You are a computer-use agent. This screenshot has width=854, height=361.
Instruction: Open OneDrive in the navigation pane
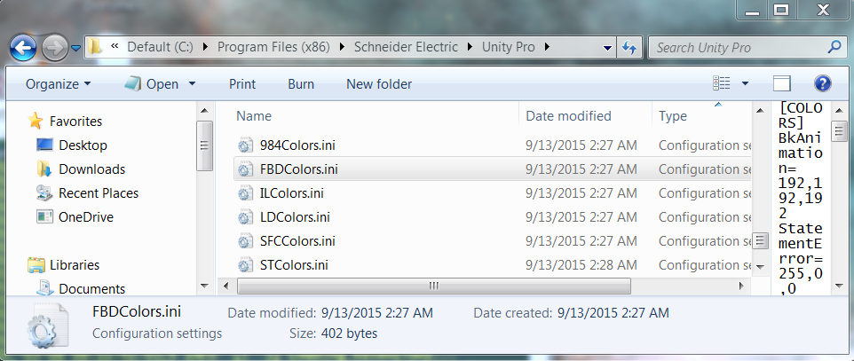[86, 217]
